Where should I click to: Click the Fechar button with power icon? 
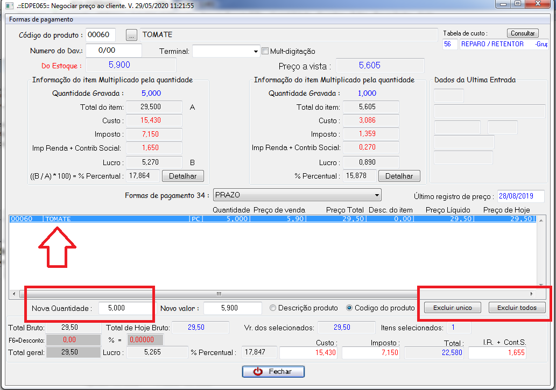pos(273,372)
